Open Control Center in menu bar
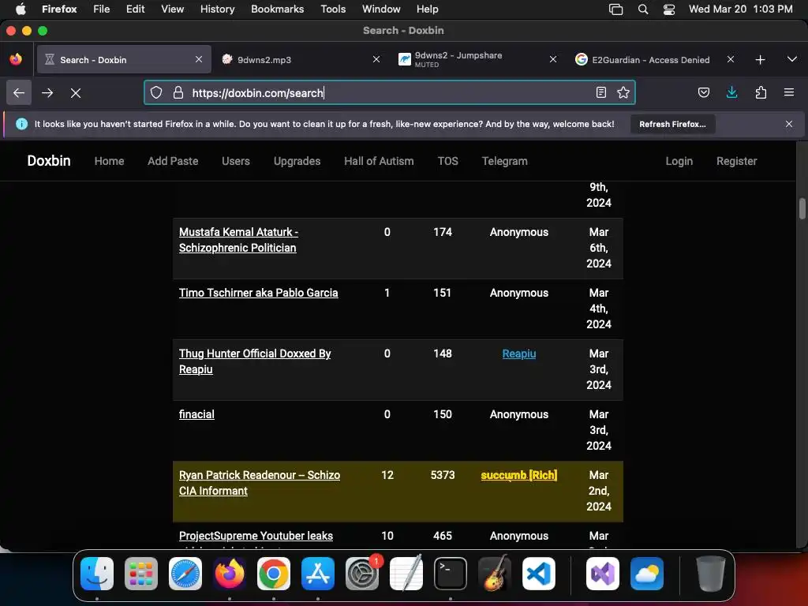Viewport: 808px width, 606px height. point(669,9)
